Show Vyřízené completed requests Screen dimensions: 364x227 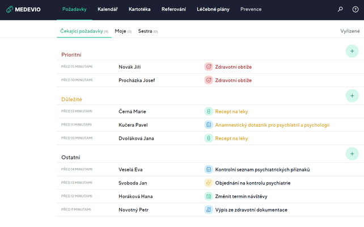(x=349, y=31)
